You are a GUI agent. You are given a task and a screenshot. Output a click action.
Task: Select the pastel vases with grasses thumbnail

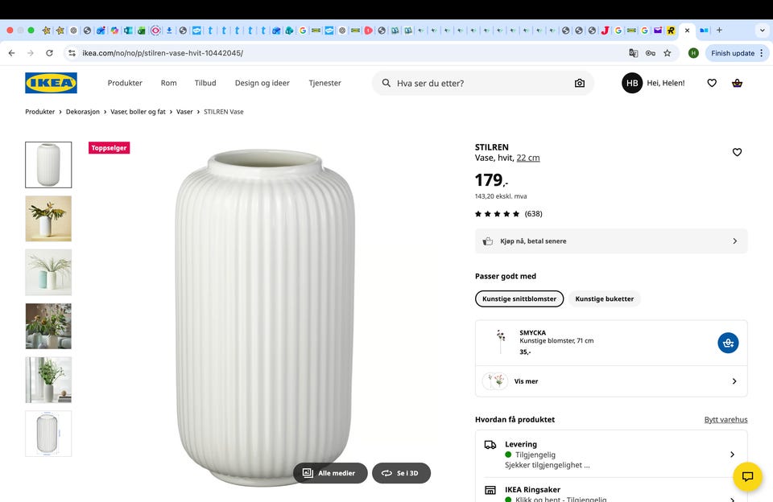click(48, 273)
